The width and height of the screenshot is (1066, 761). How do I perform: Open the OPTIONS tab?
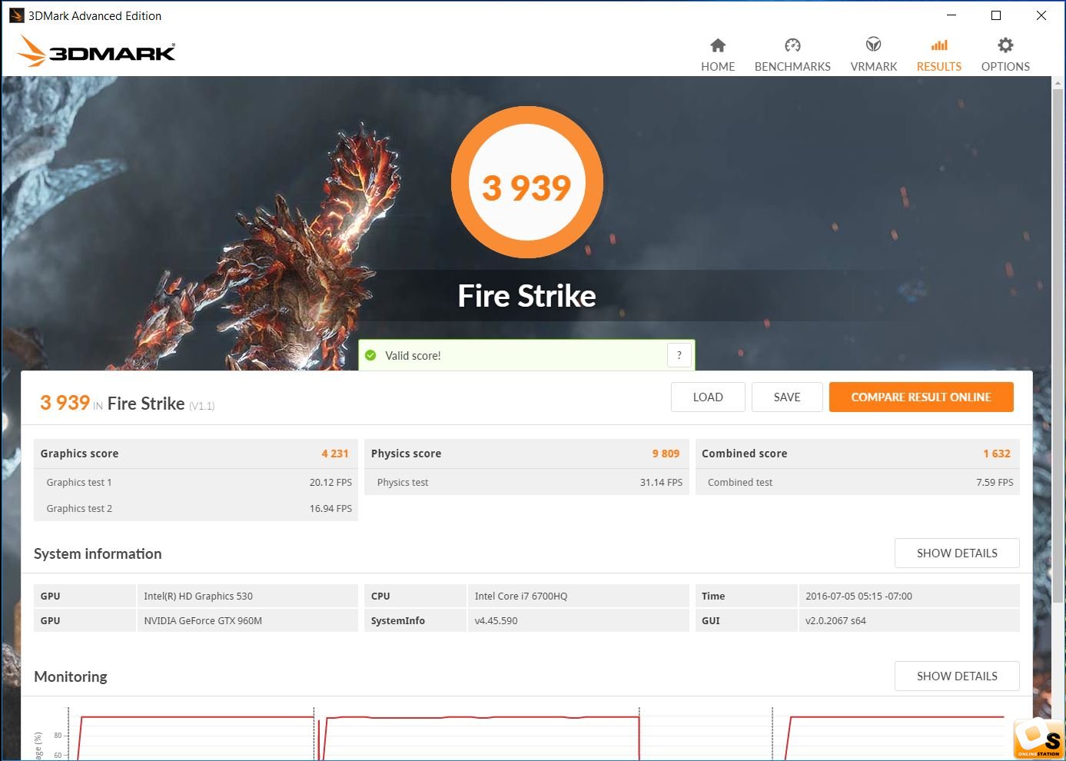tap(1005, 67)
